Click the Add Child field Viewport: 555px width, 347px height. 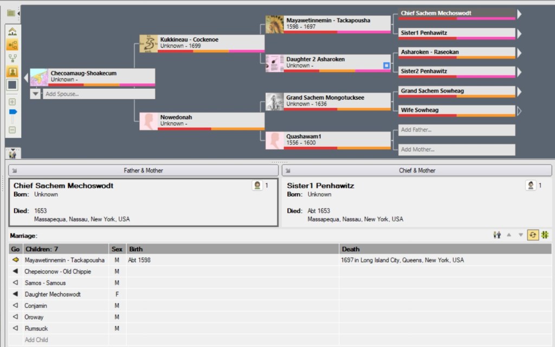36,340
